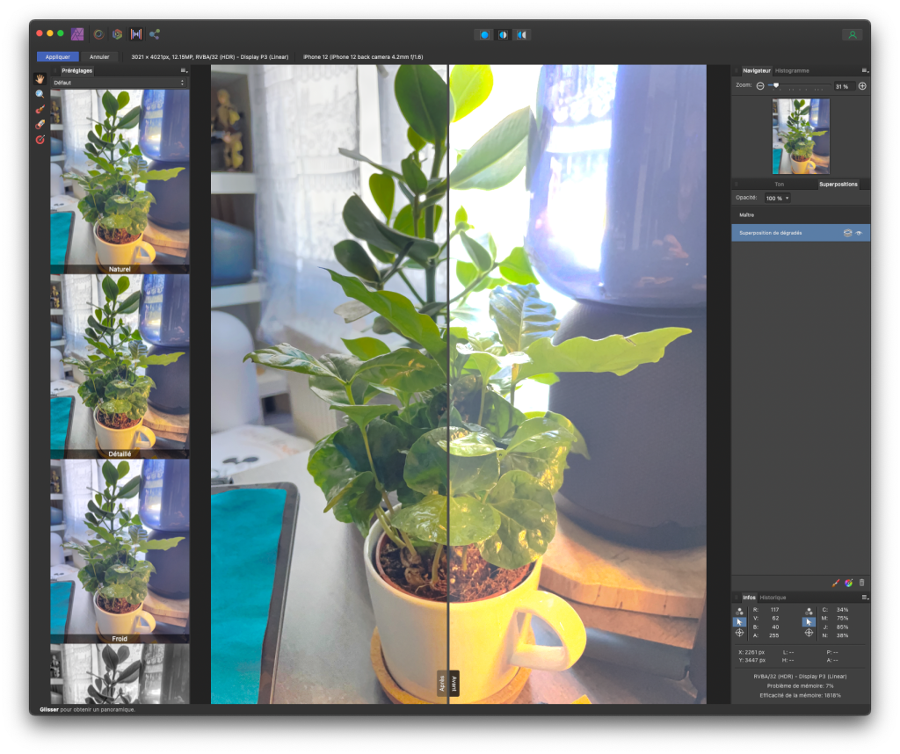Screen dimensions: 900x754
Task: Click the Annuler button
Action: [99, 56]
